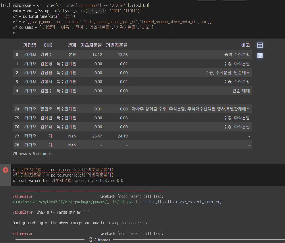Click value 25.47 in row 77

click(97, 136)
